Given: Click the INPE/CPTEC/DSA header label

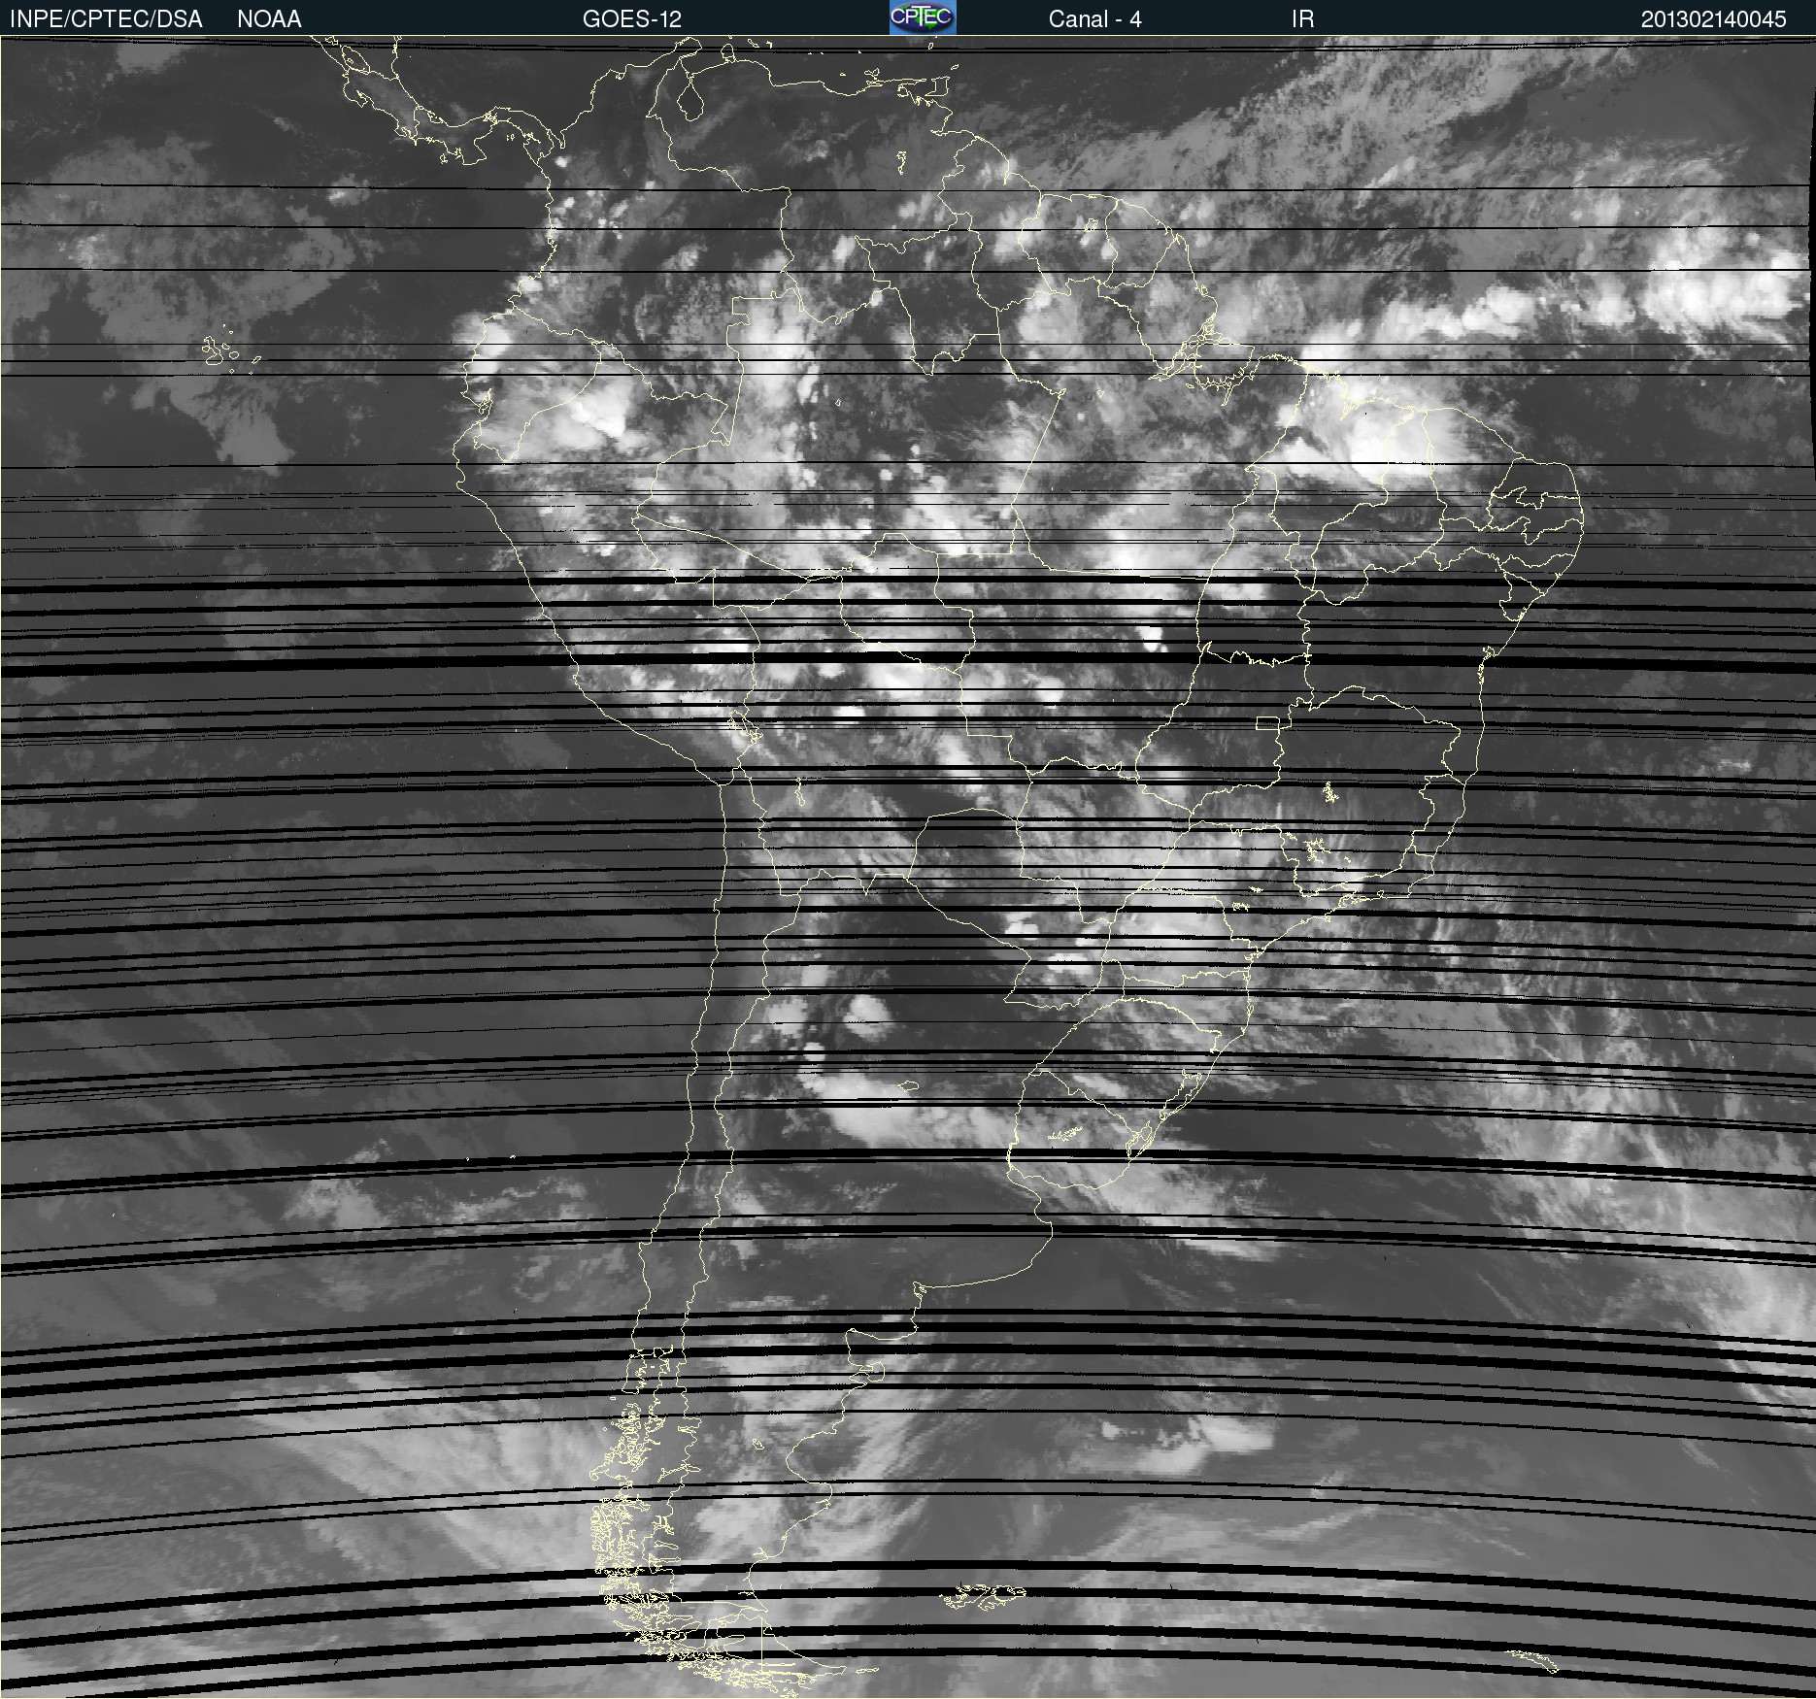Looking at the screenshot, I should coord(106,19).
